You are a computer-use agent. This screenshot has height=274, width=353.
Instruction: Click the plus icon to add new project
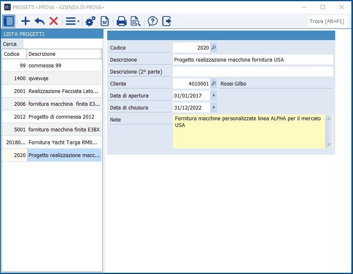26,21
